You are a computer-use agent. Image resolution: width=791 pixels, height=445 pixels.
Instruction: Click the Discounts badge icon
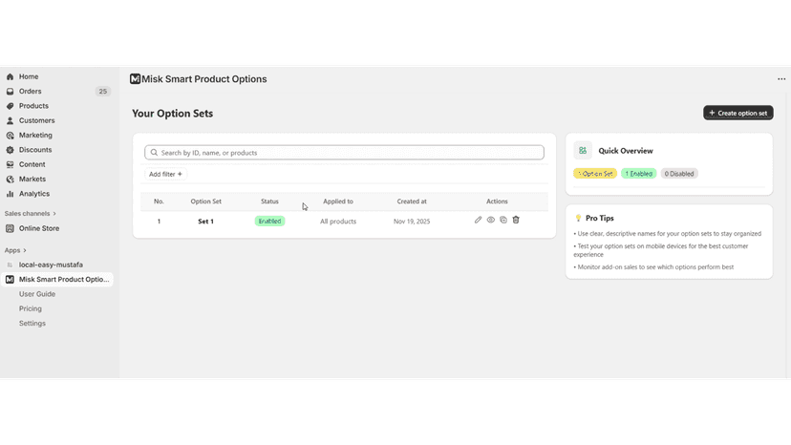[11, 150]
